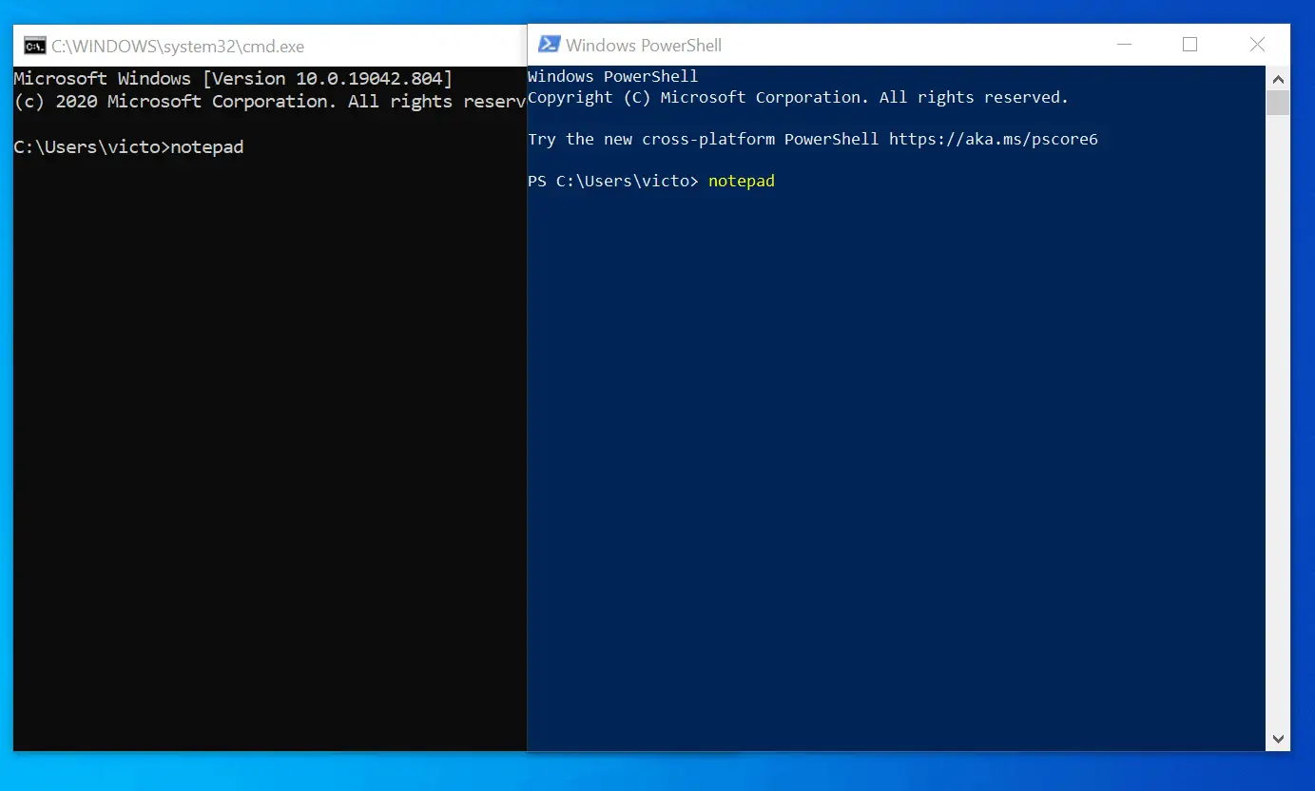Click the "Microsoft Windows [Version 10.0.19042.804]" line
This screenshot has height=791, width=1315.
pos(233,79)
